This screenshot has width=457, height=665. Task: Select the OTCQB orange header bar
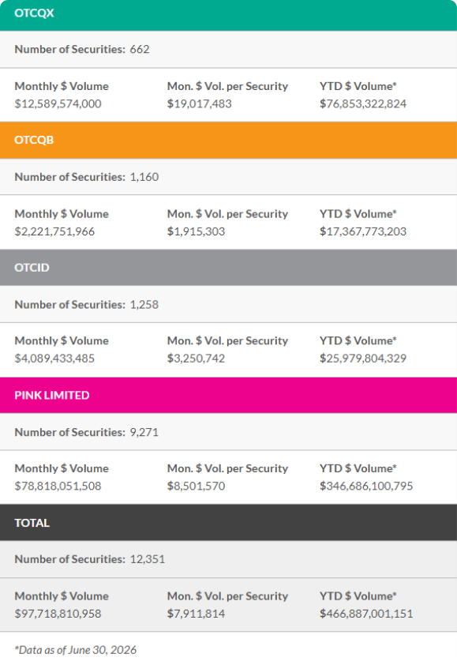tap(229, 140)
